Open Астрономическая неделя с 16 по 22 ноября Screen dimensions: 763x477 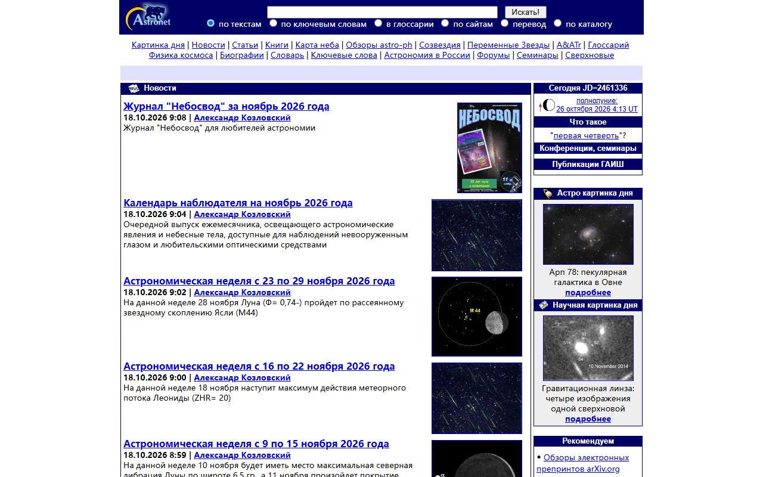259,366
